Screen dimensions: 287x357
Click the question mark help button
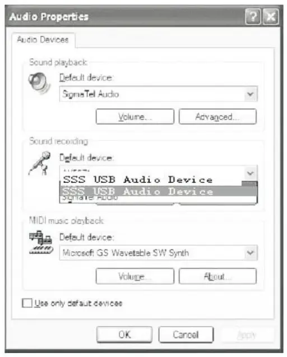(253, 17)
